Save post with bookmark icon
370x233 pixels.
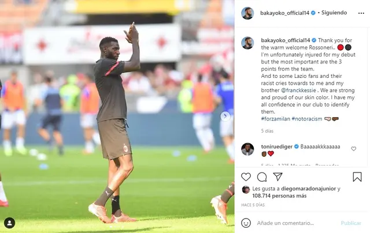(357, 177)
